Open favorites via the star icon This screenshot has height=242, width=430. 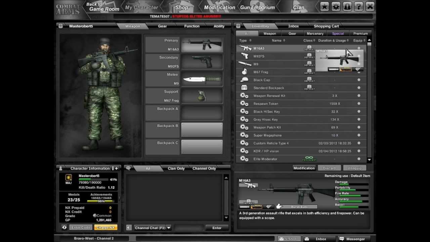tap(325, 6)
